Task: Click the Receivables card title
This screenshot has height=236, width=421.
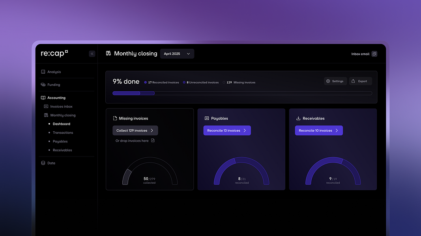Action: (x=314, y=118)
